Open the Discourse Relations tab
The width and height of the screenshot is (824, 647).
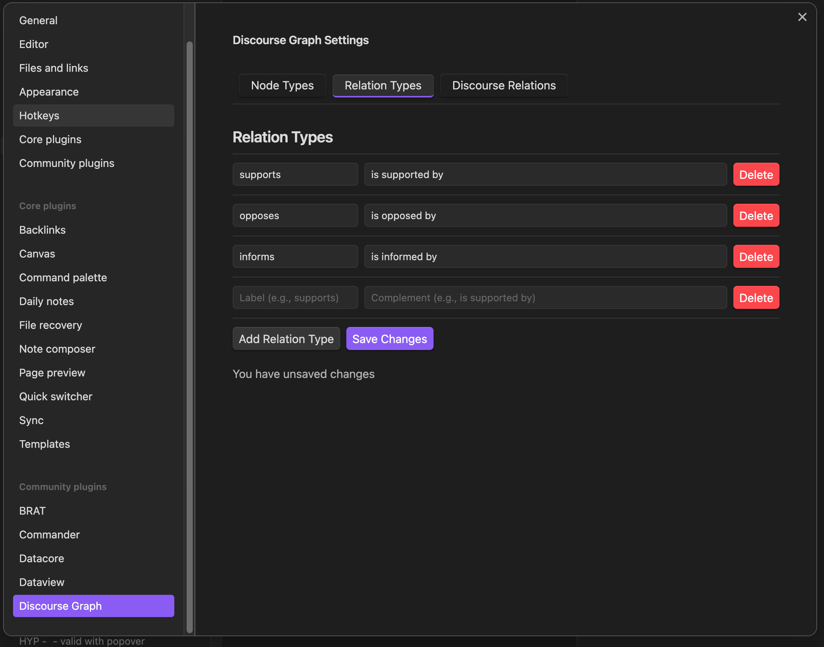(x=504, y=85)
